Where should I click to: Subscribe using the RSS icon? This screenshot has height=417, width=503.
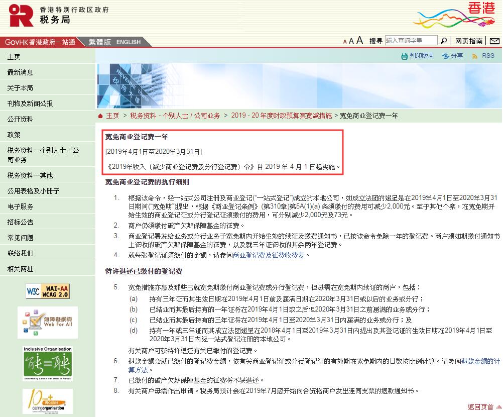click(x=475, y=56)
